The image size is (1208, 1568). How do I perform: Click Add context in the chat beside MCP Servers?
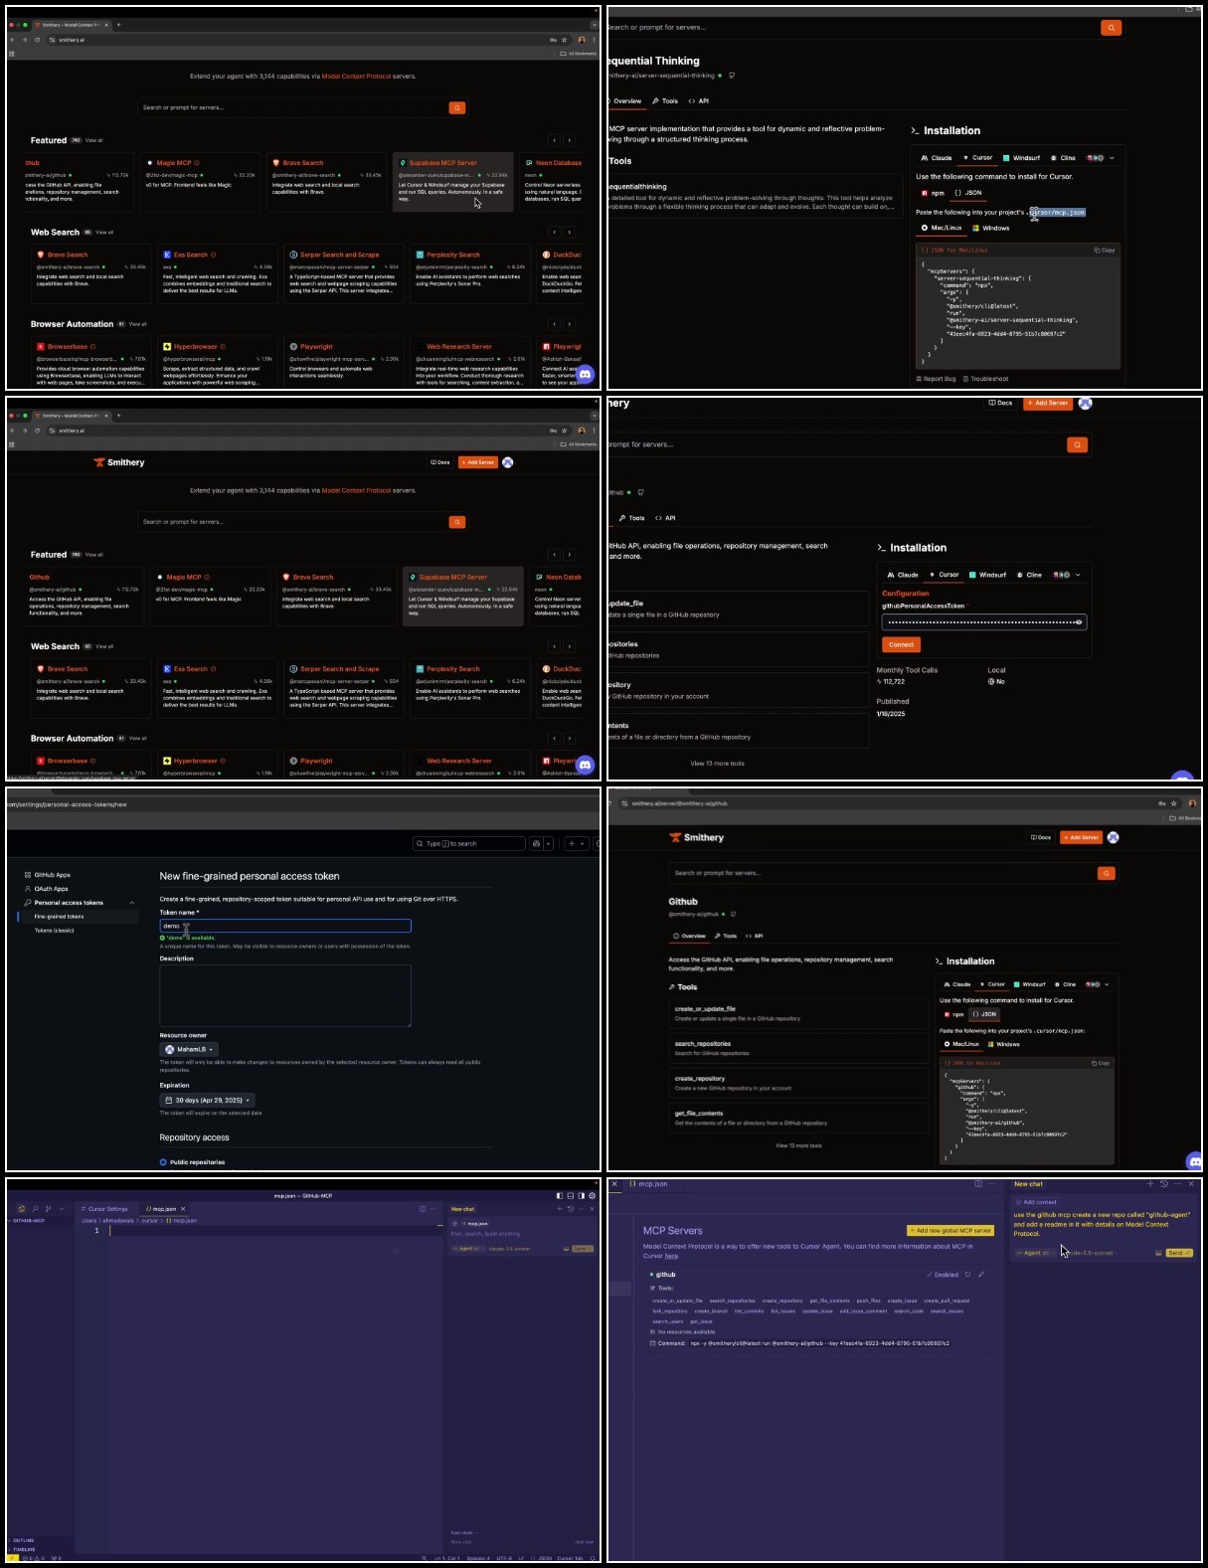click(x=1036, y=1202)
